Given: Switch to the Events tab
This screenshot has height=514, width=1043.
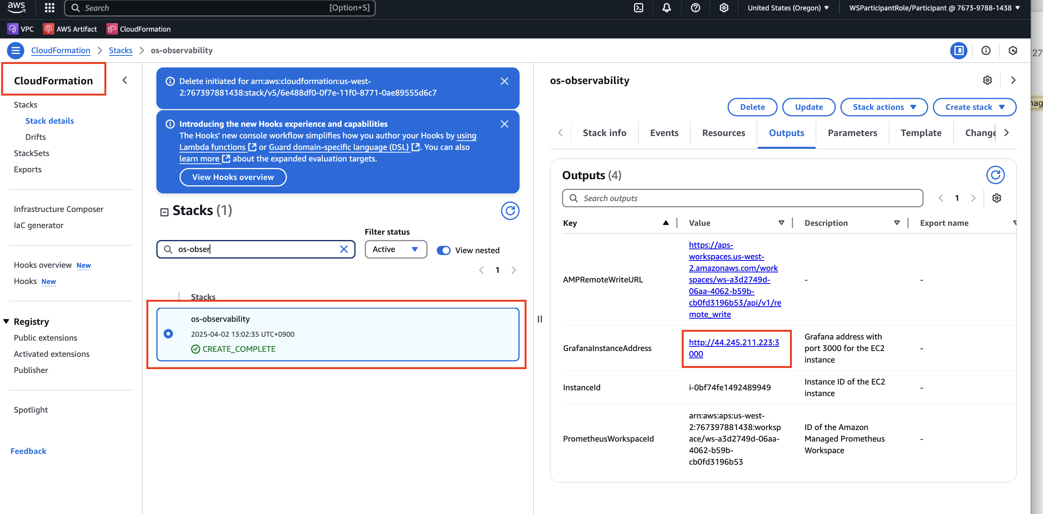Looking at the screenshot, I should (664, 133).
